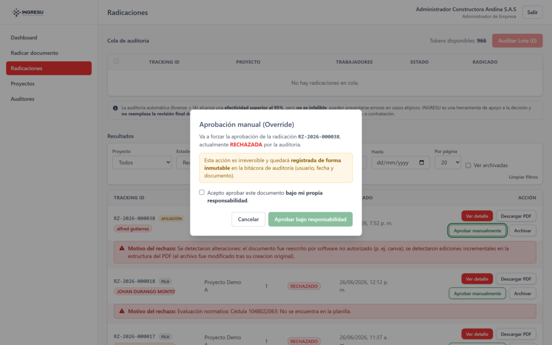The width and height of the screenshot is (552, 345).
Task: Open the Proyecto dropdown showing Todos
Action: (142, 163)
